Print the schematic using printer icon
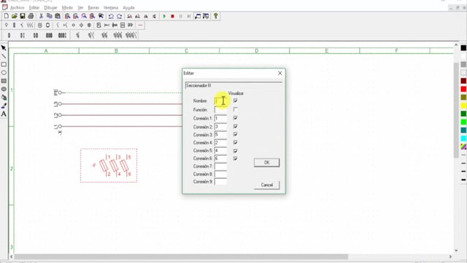 click(31, 16)
